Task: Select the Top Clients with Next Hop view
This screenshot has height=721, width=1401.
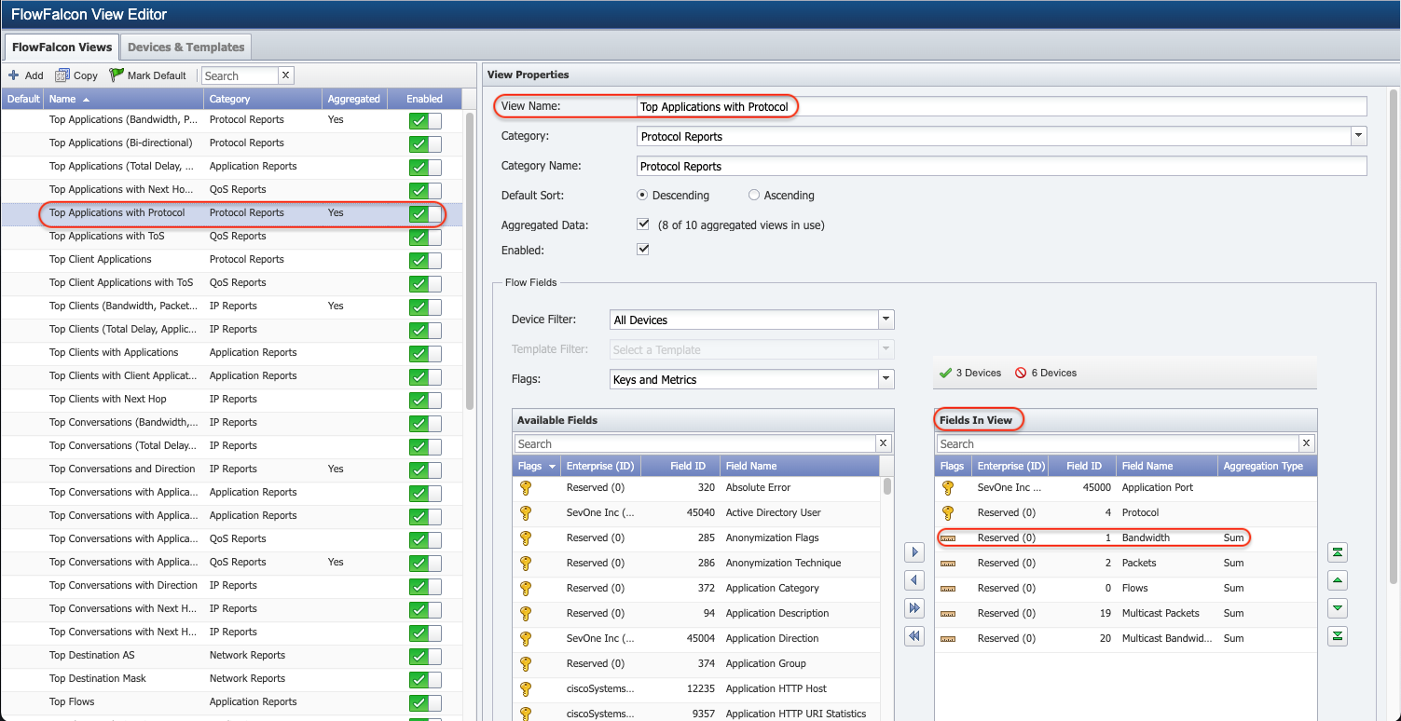Action: 231,400
